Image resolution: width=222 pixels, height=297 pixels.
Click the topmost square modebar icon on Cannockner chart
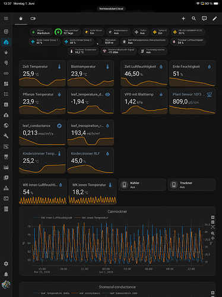point(213,217)
